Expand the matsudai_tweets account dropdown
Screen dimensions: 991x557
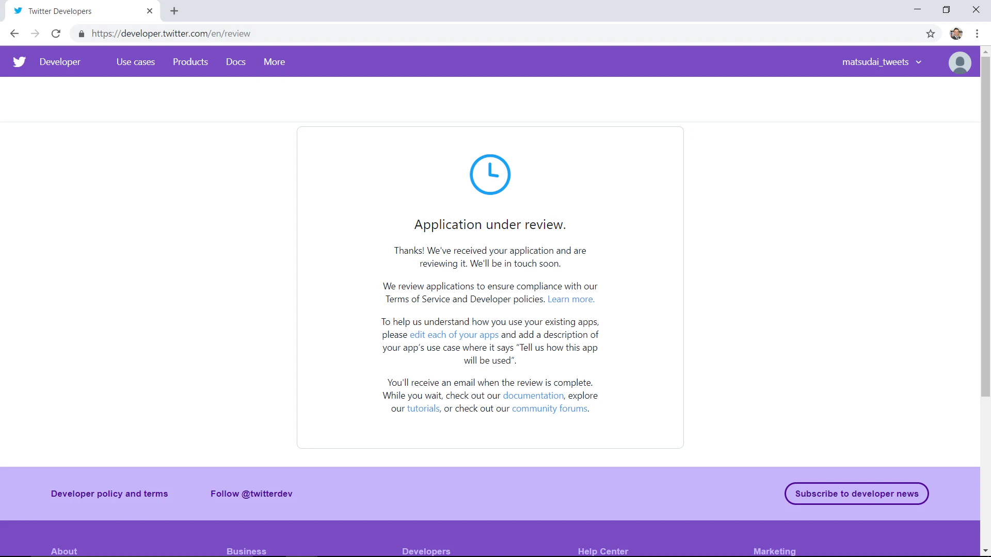882,62
